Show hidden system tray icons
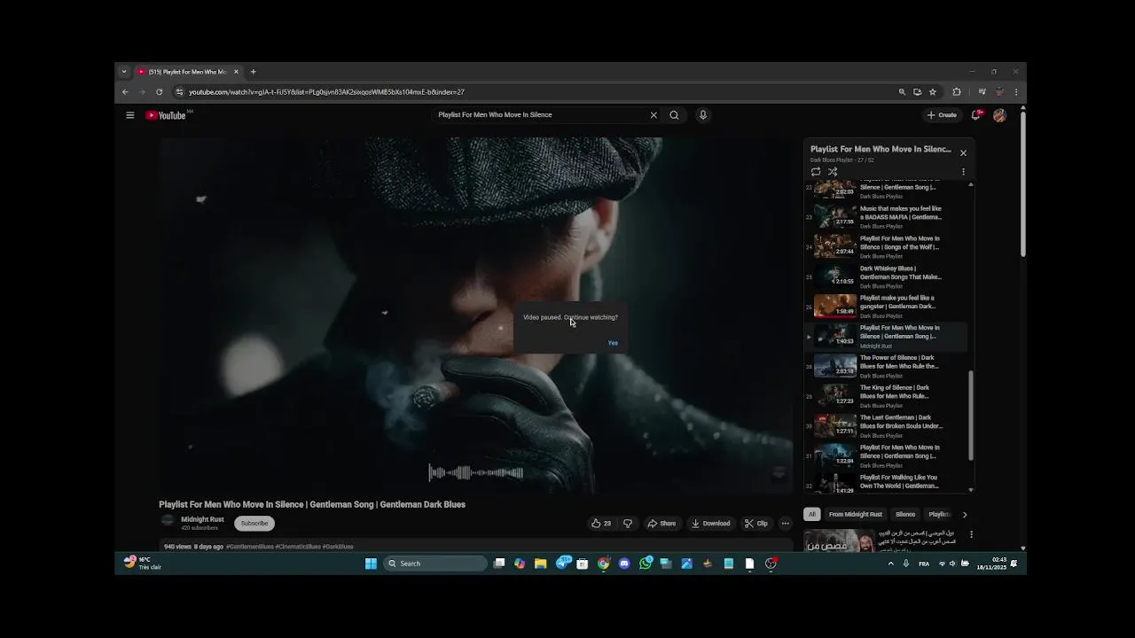 point(891,564)
